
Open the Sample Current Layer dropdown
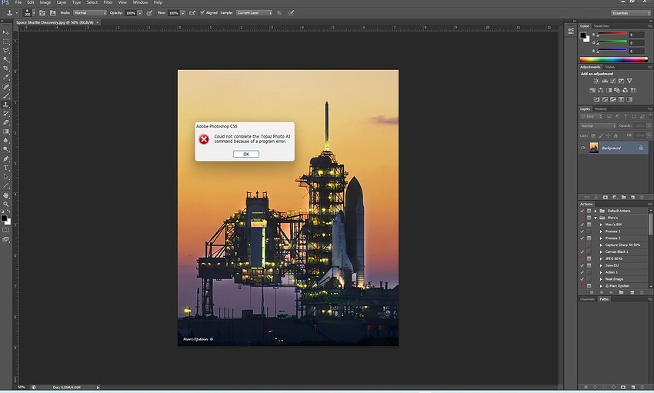tap(255, 13)
